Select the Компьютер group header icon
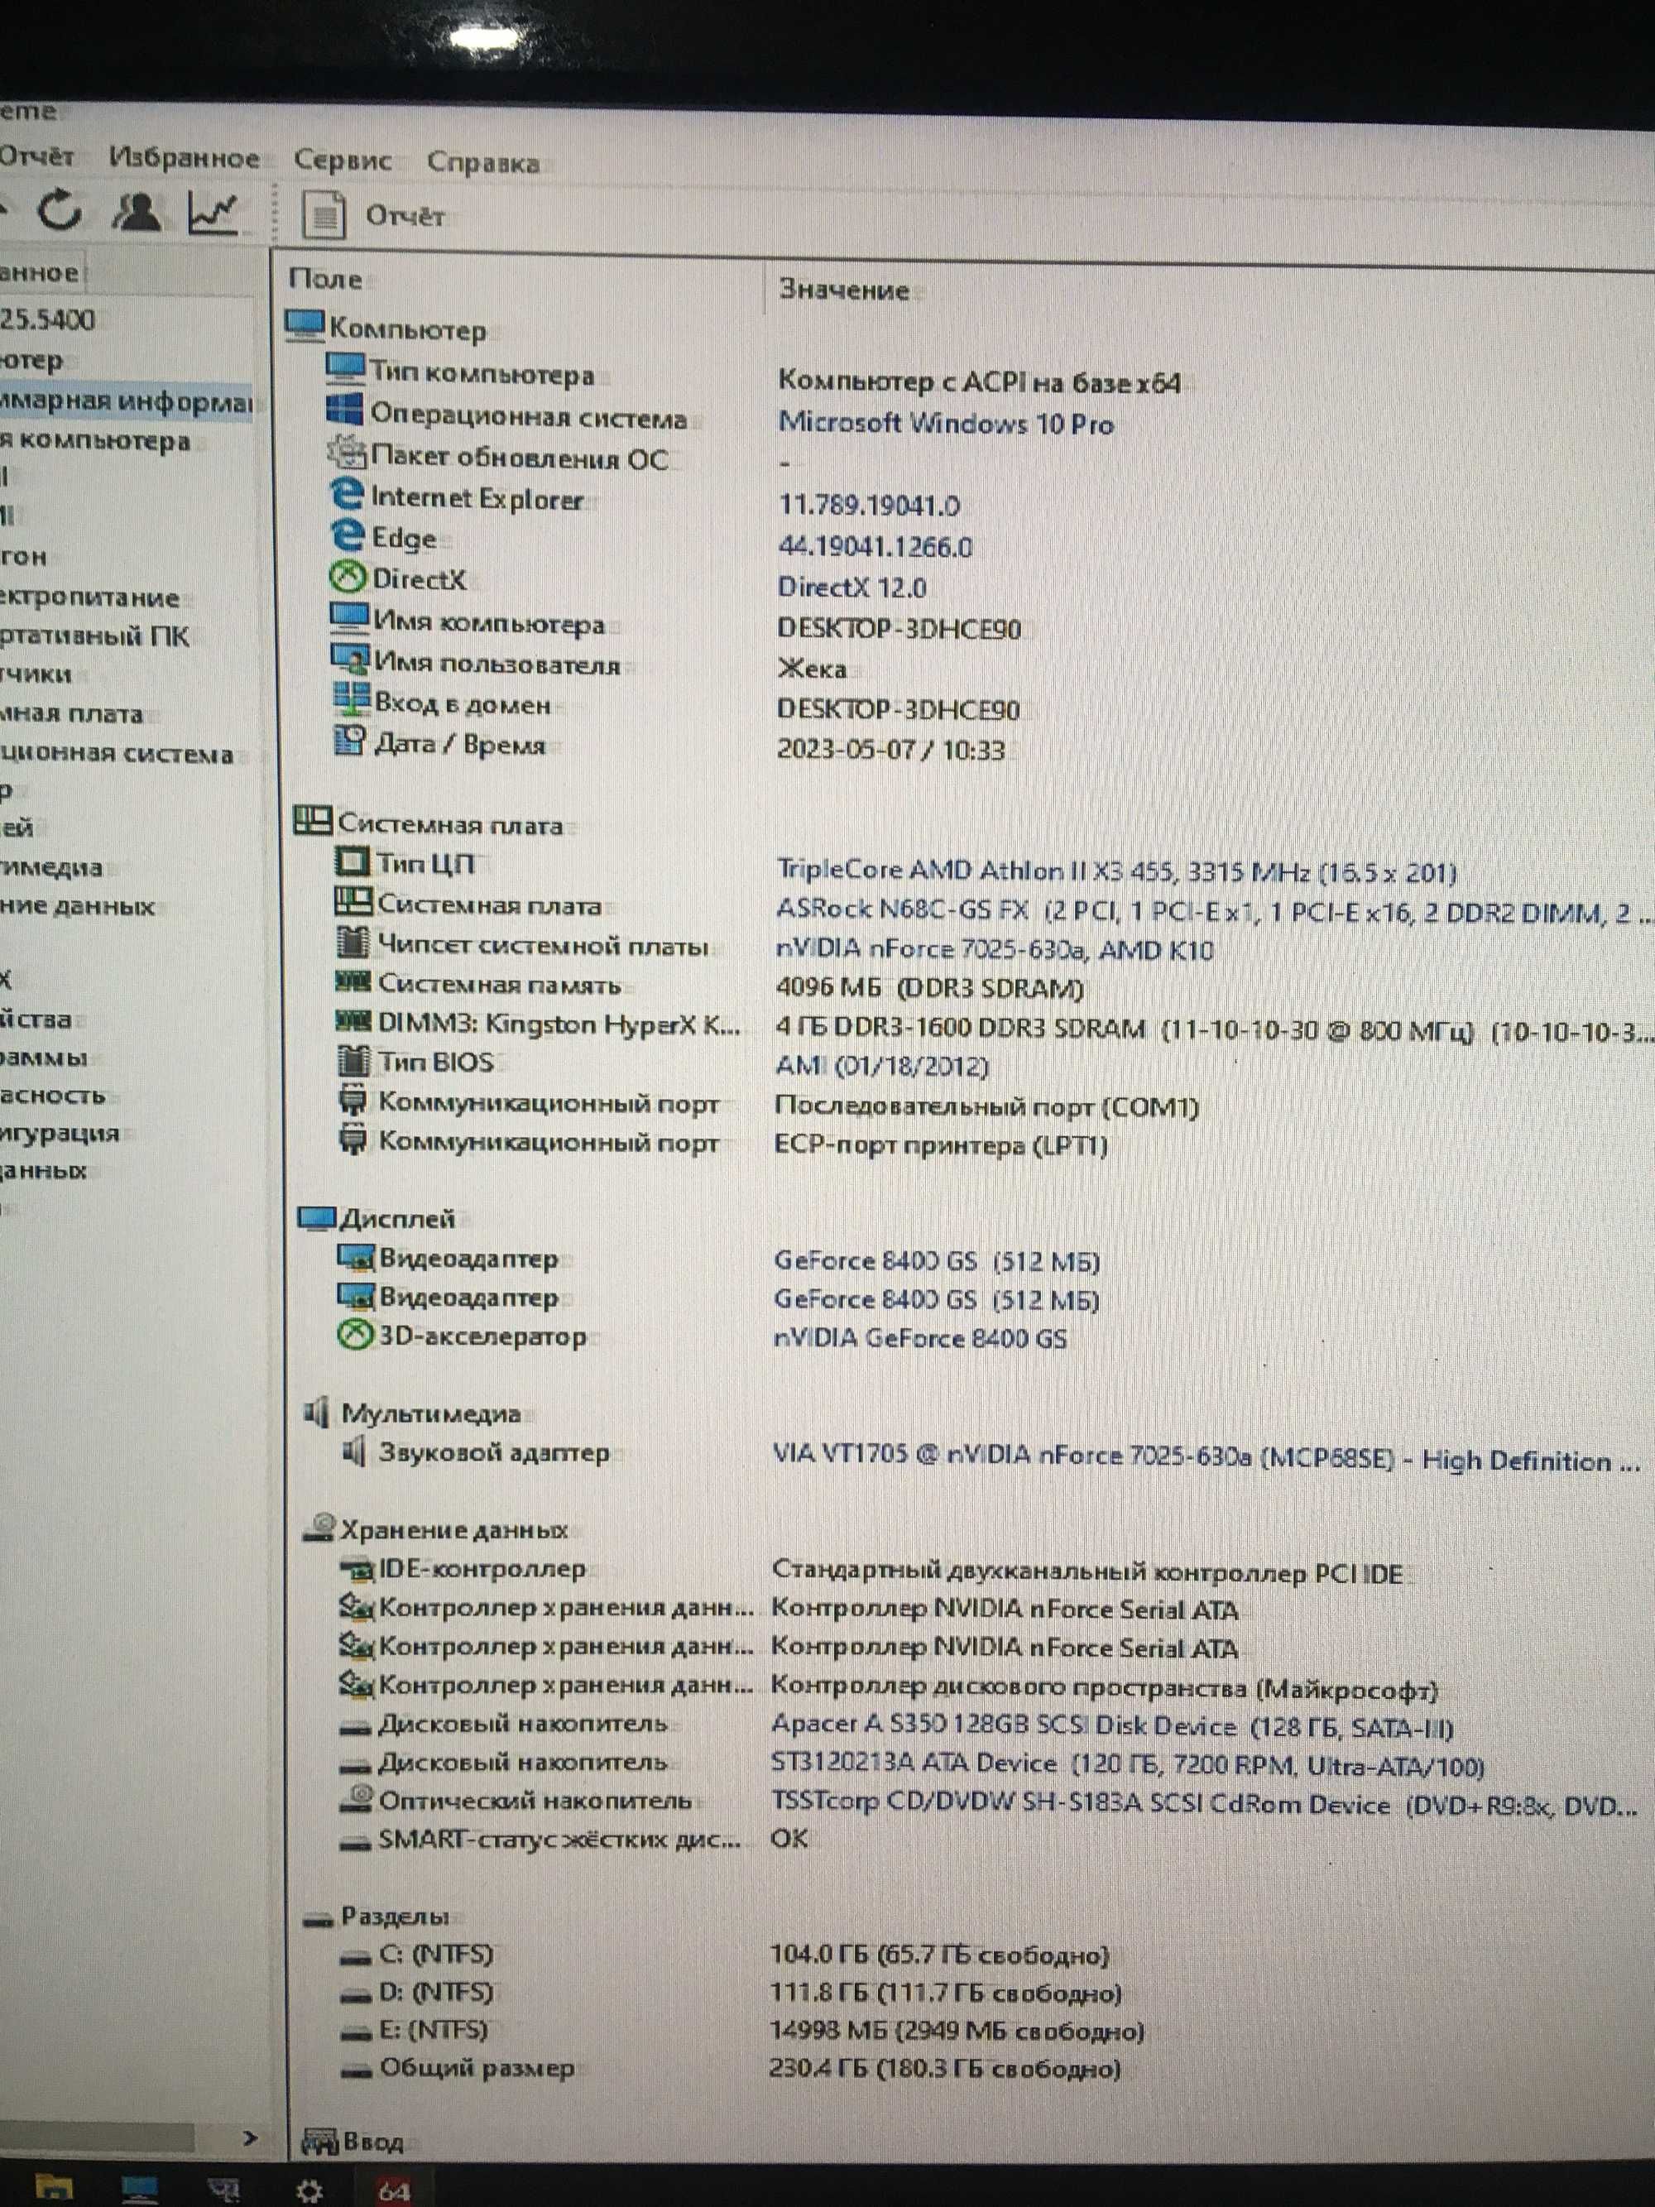1655x2207 pixels. coord(305,326)
